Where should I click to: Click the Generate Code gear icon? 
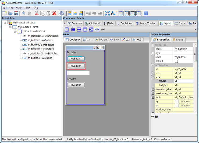pyautogui.click(x=62, y=13)
